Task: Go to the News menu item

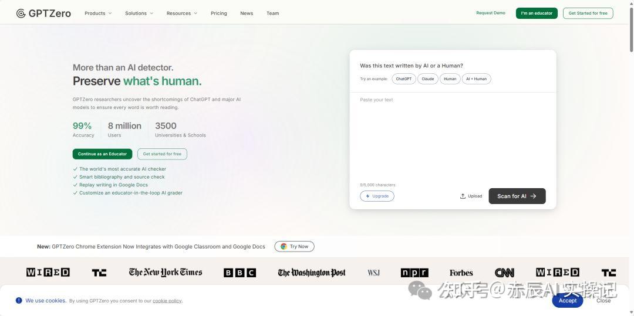Action: click(x=247, y=13)
